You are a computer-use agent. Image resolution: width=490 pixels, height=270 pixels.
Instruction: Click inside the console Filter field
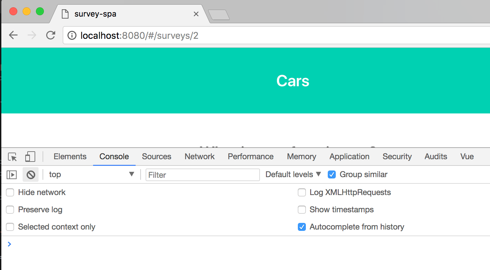(x=202, y=175)
